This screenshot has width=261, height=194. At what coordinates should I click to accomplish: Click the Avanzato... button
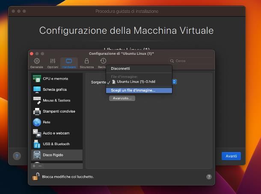(122, 98)
